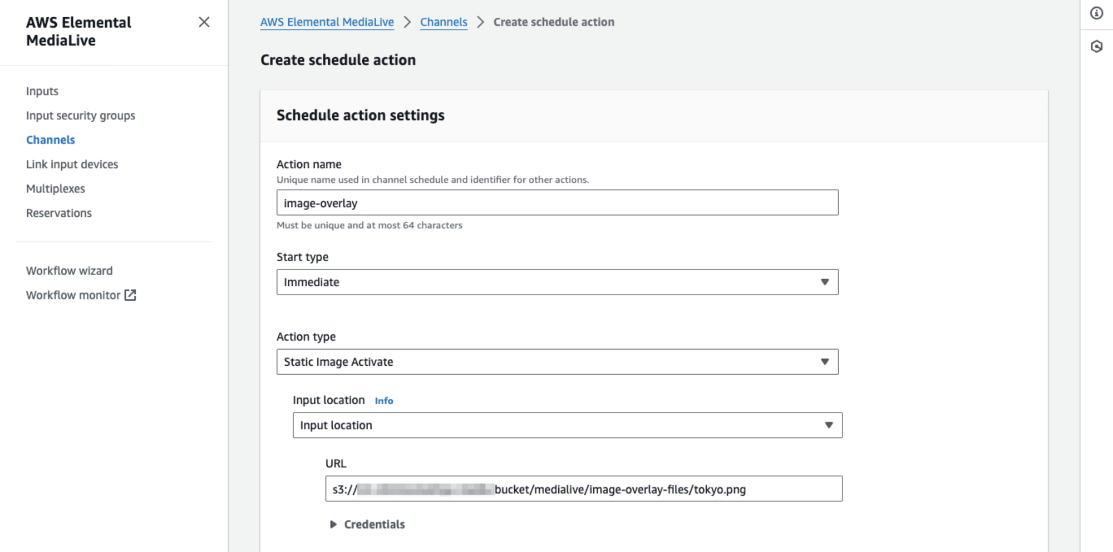Click the URL input field
The image size is (1113, 552).
click(x=584, y=489)
